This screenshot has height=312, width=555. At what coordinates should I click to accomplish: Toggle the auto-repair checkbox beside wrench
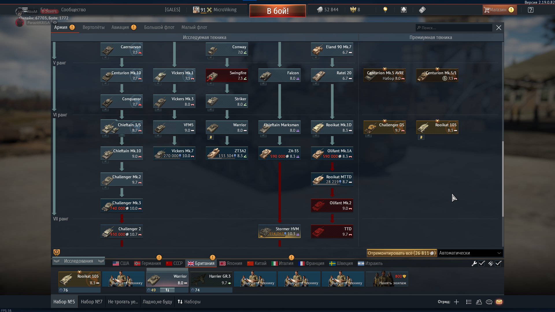[x=482, y=263]
